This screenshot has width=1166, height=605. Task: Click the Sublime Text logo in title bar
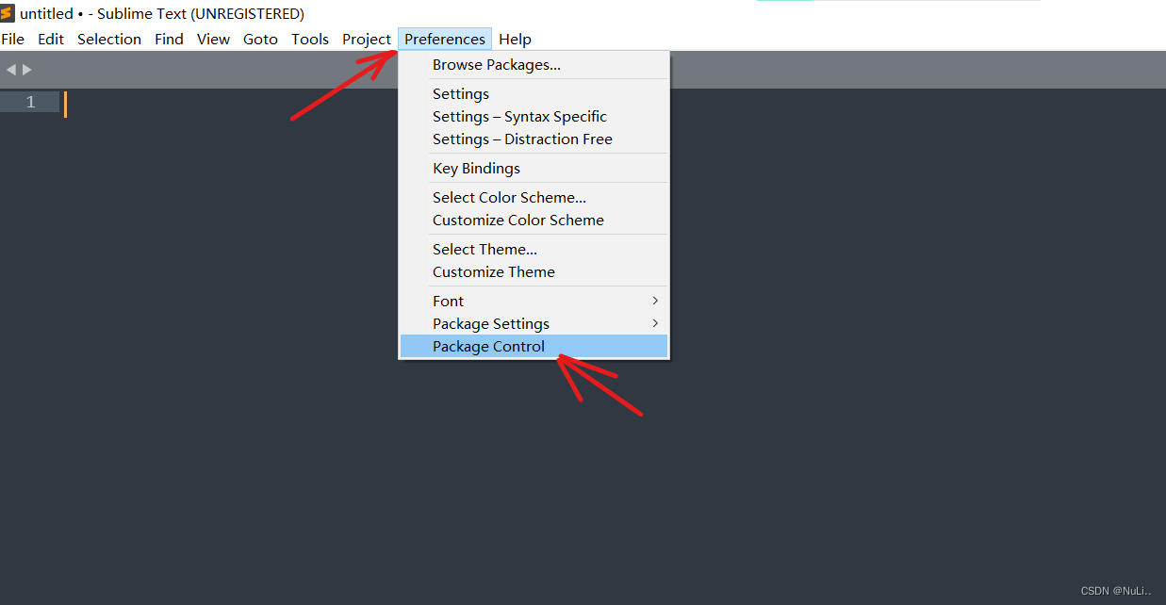(8, 12)
